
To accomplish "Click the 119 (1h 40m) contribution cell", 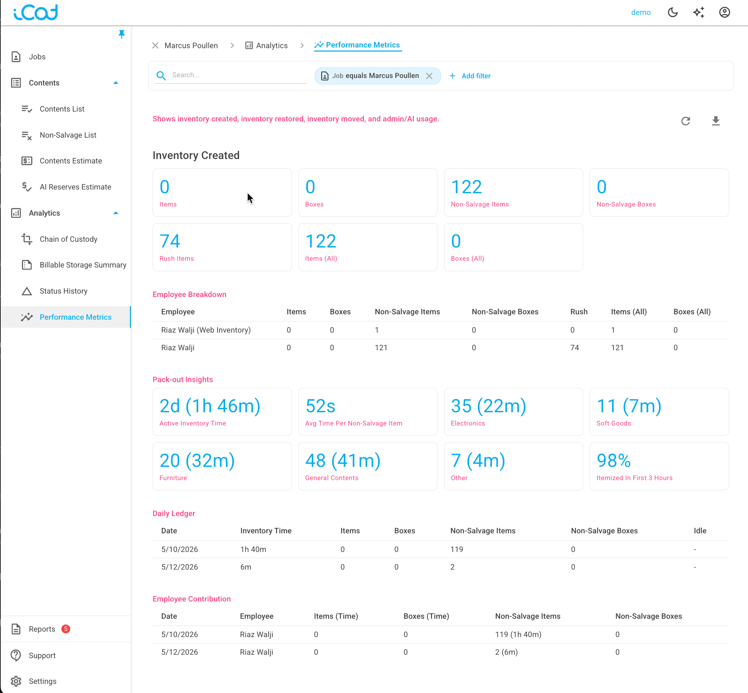I will tap(518, 634).
